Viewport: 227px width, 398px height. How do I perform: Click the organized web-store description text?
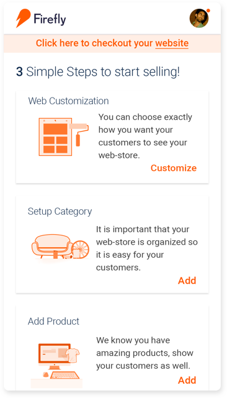coord(147,248)
